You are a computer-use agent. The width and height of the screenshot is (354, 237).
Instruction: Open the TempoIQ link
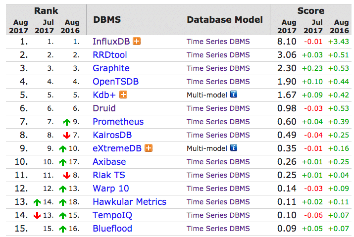[112, 215]
